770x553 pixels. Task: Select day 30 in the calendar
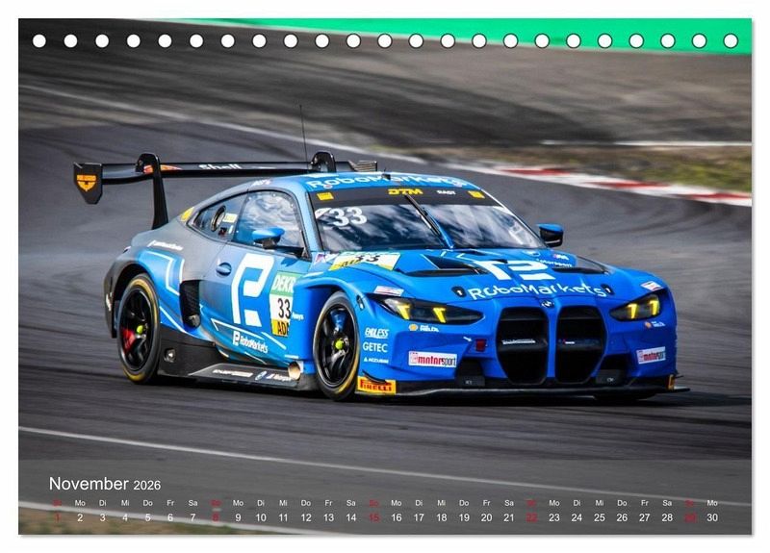click(712, 517)
